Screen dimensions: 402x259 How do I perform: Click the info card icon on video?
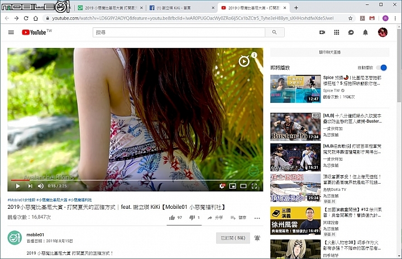(254, 55)
